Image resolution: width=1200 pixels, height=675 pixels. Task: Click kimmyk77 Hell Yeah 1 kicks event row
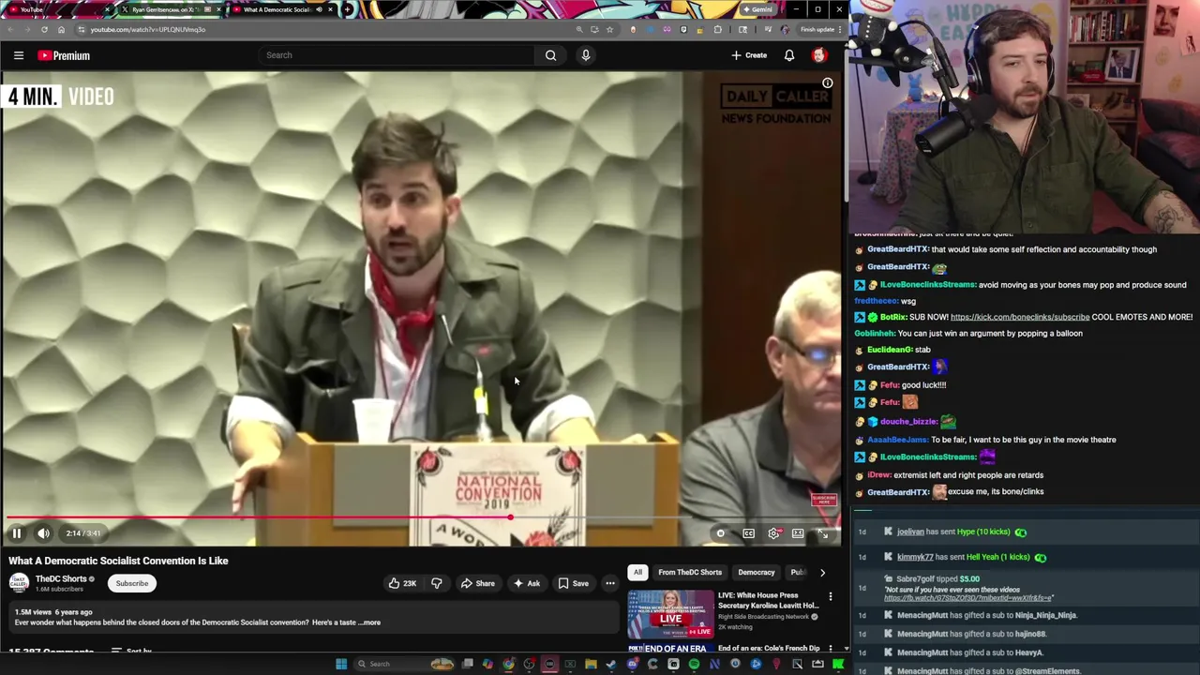tap(1025, 557)
